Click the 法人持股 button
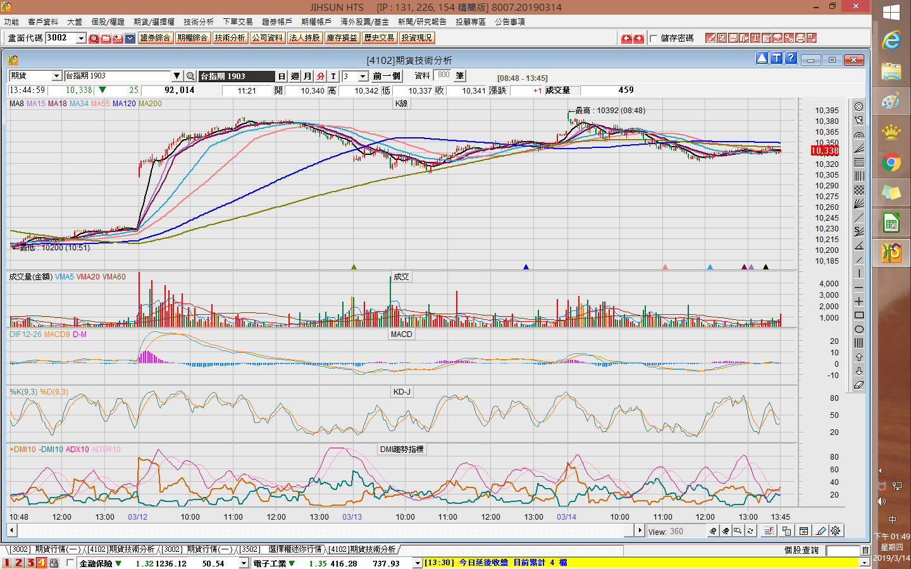The image size is (911, 569). point(304,38)
